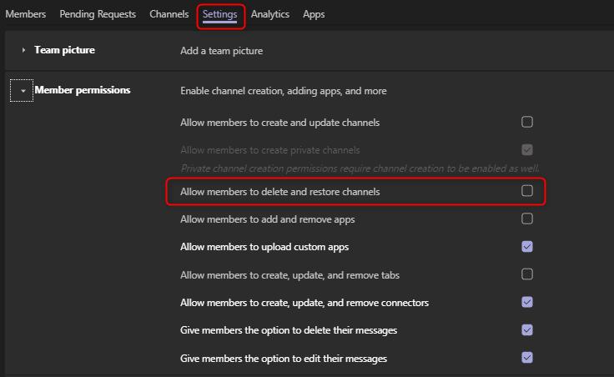Expand the Team picture section arrow
Viewport: 614px width, 377px height.
[23, 50]
